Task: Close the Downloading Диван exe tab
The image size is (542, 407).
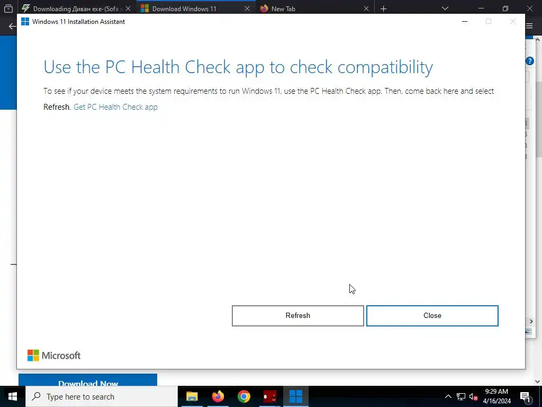Action: [x=128, y=8]
